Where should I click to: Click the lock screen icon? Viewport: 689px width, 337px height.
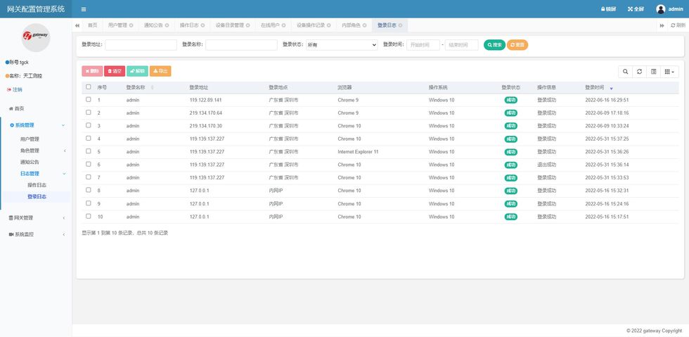tap(609, 9)
